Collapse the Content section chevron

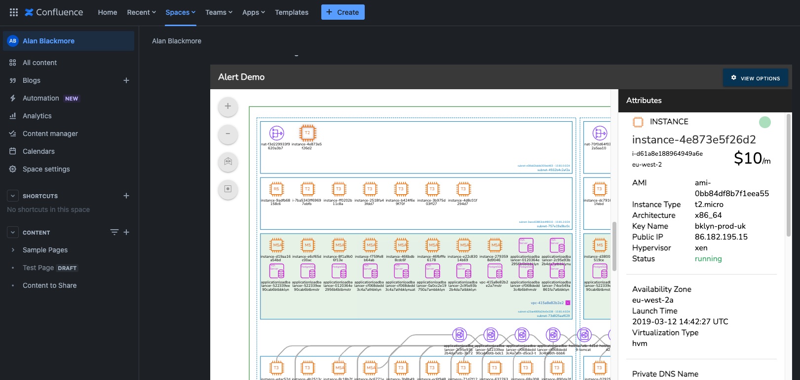(x=13, y=232)
